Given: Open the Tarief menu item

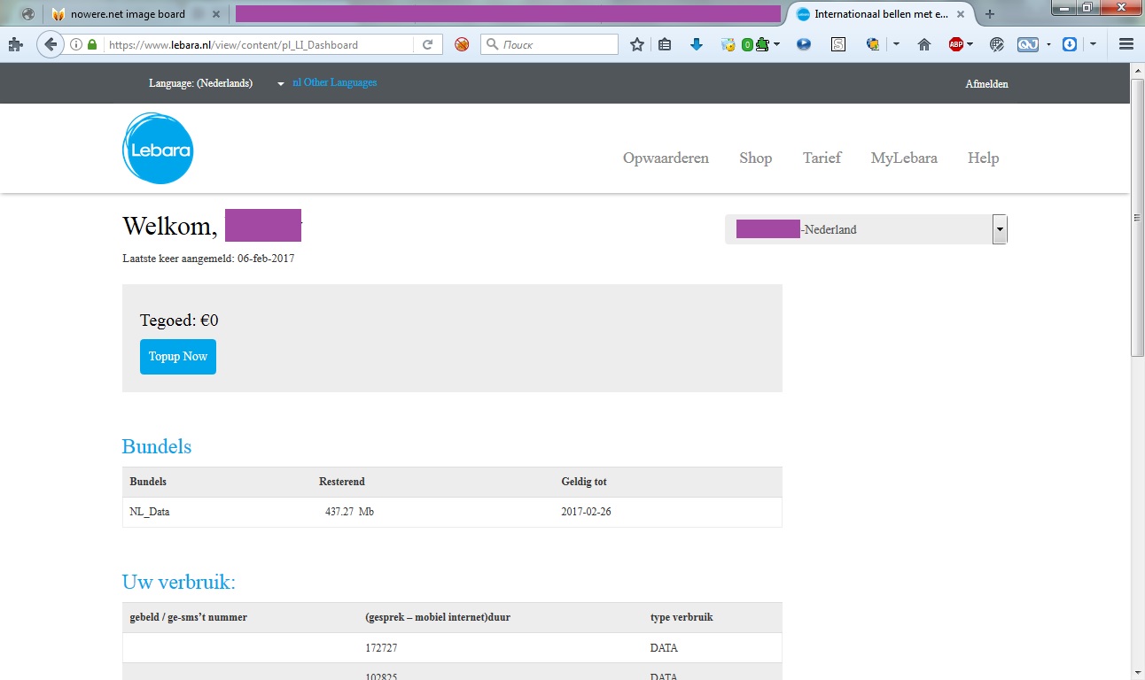Looking at the screenshot, I should [x=822, y=158].
